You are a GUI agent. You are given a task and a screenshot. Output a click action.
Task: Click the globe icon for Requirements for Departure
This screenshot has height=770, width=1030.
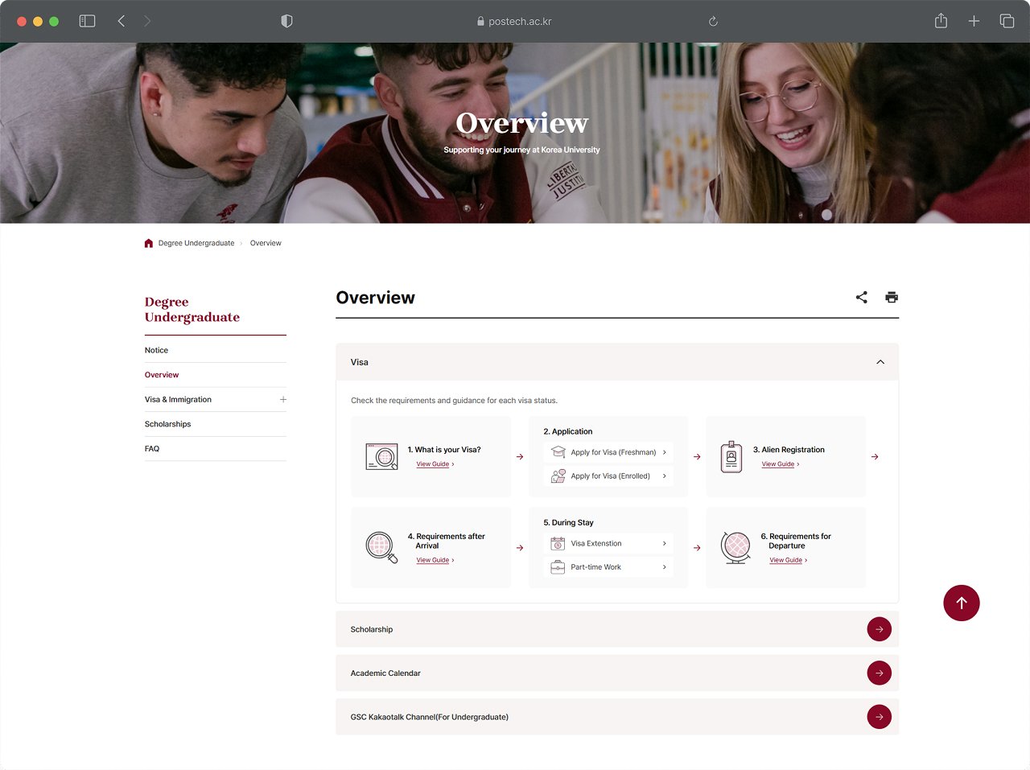(735, 547)
